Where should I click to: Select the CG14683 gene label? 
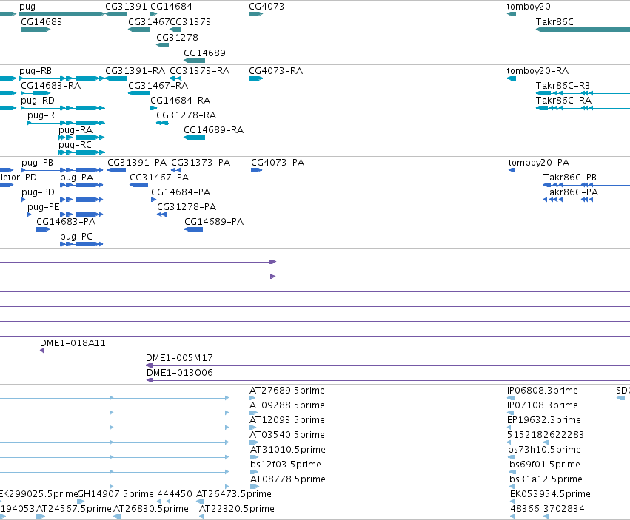[41, 22]
